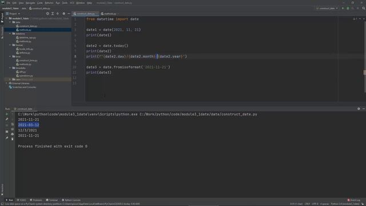Collapse the format folder in project tree

click(x=10, y=45)
